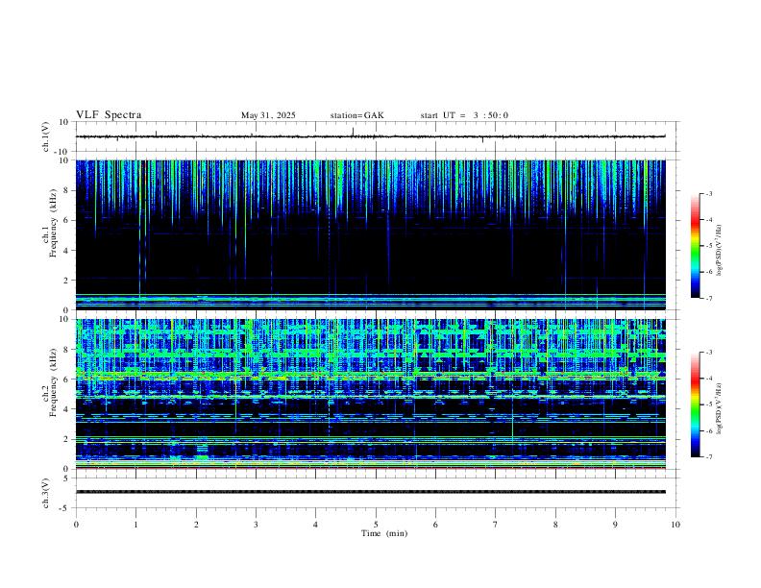761x588 pixels.
Task: Click the date 'May 31, 2025'
Action: (x=268, y=115)
